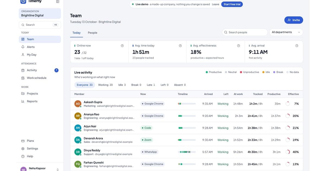Filter live activity by Idle 3
The height and width of the screenshot is (171, 326).
point(122,85)
